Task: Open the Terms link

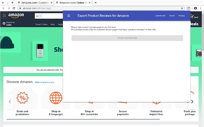Action: click(x=172, y=16)
